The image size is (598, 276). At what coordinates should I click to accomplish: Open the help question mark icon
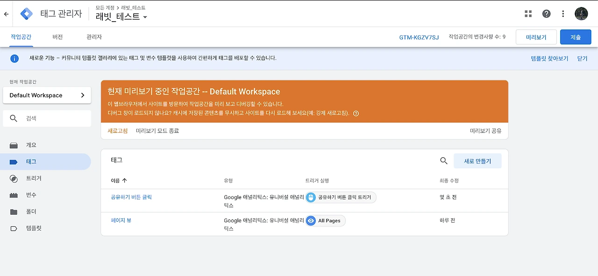coord(546,14)
